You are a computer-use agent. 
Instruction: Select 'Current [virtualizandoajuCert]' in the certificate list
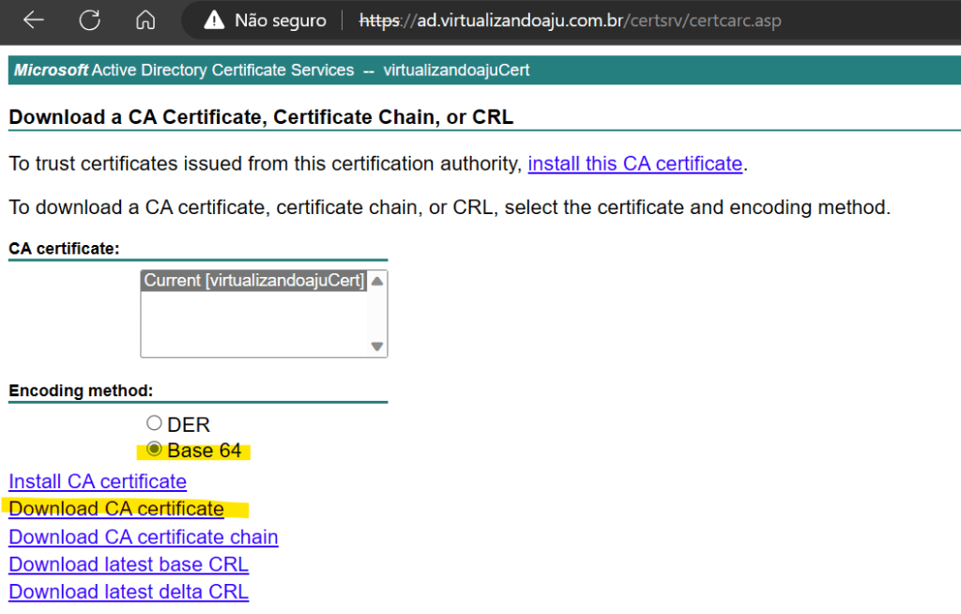(253, 281)
